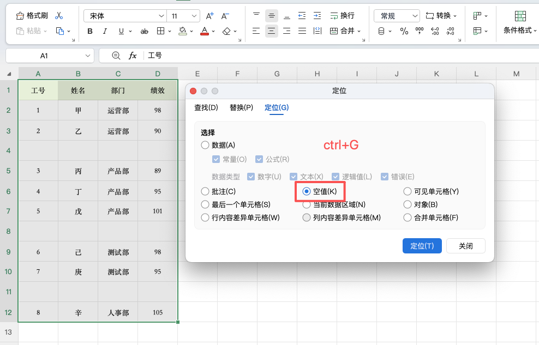Click the decrease indent icon
This screenshot has height=345, width=539.
coord(302,15)
